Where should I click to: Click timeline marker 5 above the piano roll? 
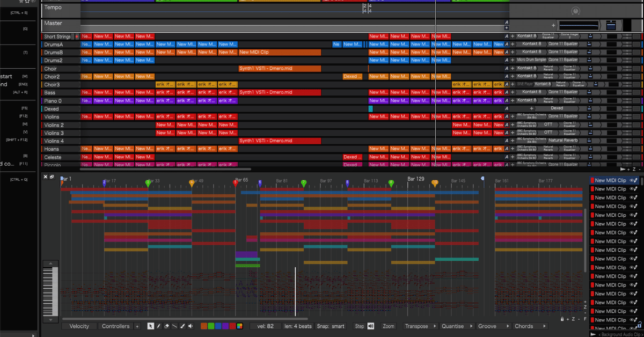tap(235, 182)
